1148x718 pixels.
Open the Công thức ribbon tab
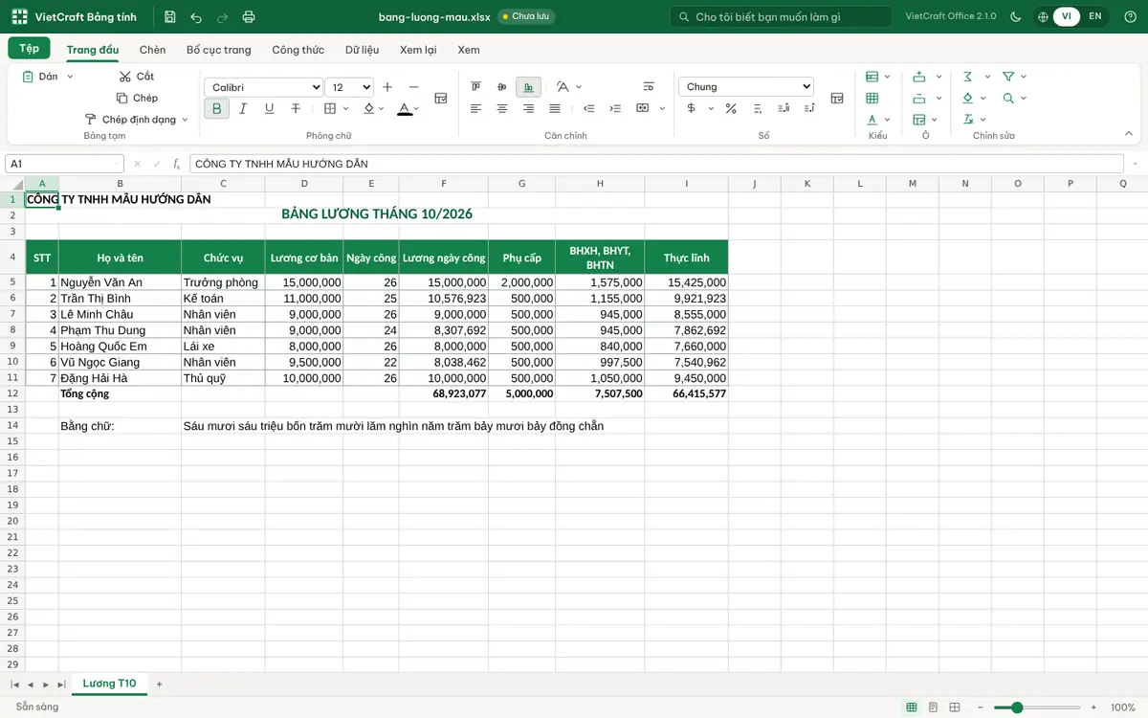(x=298, y=50)
